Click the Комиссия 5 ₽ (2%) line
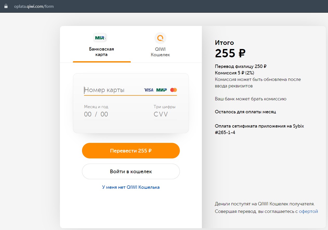The height and width of the screenshot is (230, 328). (234, 73)
